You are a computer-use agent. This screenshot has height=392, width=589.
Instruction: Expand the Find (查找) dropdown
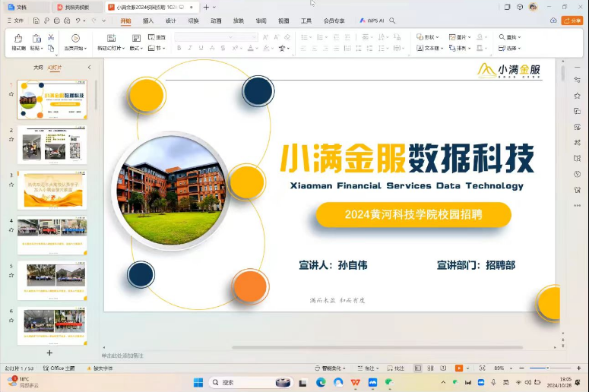click(x=519, y=37)
